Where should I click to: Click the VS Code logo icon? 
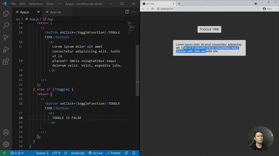tap(4, 4)
